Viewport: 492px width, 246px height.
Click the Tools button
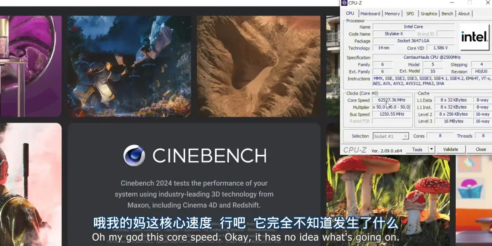pyautogui.click(x=418, y=149)
